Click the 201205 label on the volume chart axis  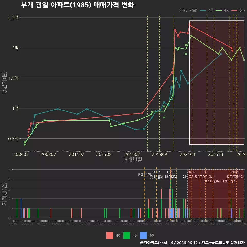85,224
